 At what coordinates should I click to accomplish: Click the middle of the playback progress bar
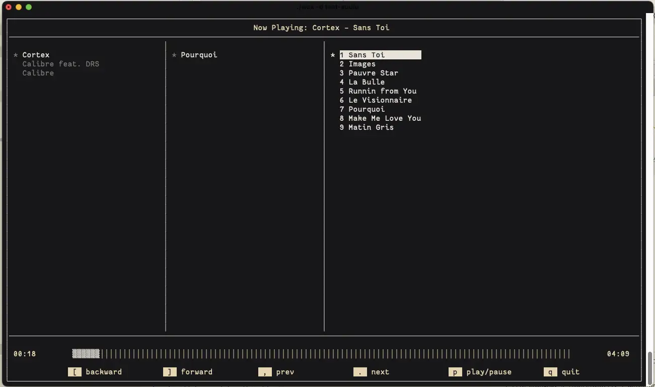(321, 354)
